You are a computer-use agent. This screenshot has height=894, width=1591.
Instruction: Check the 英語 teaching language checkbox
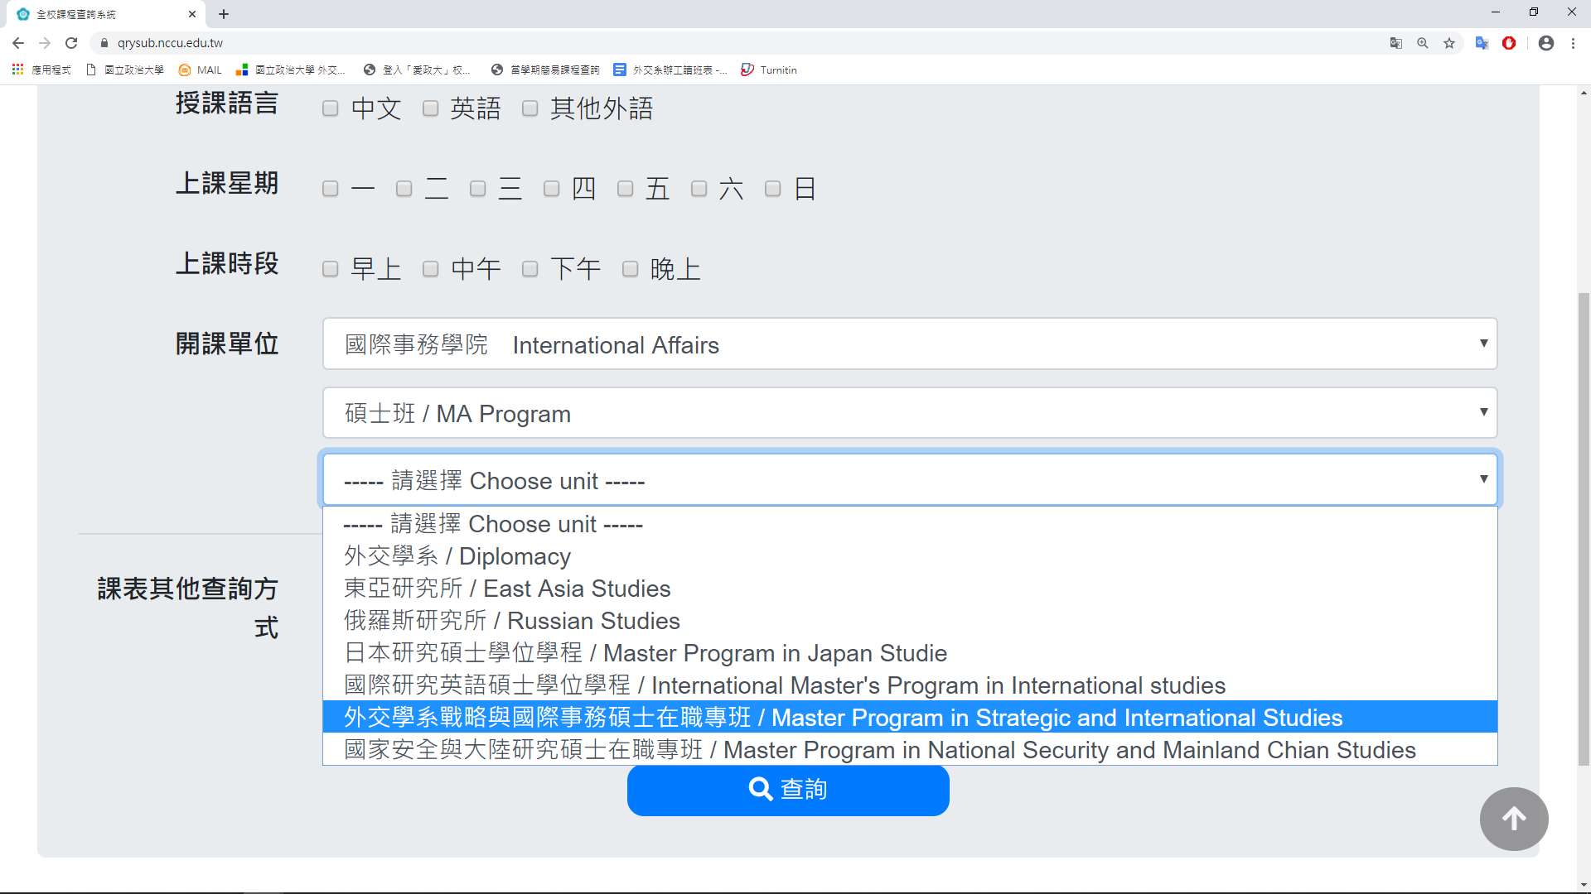pyautogui.click(x=430, y=108)
